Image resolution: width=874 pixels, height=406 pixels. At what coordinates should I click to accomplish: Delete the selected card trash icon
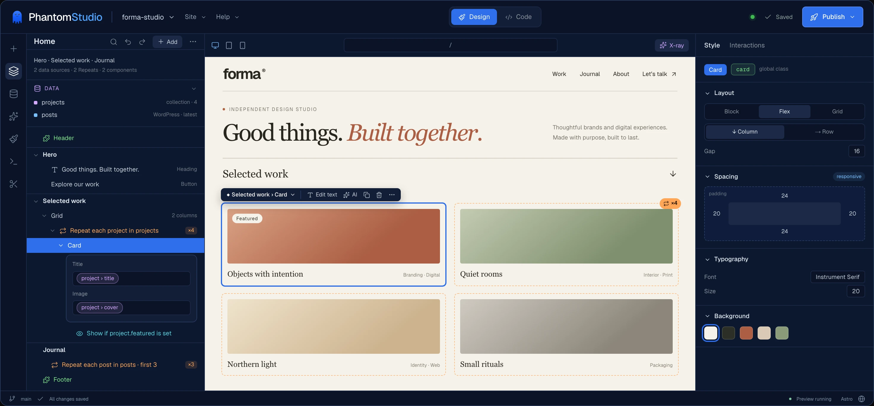379,195
